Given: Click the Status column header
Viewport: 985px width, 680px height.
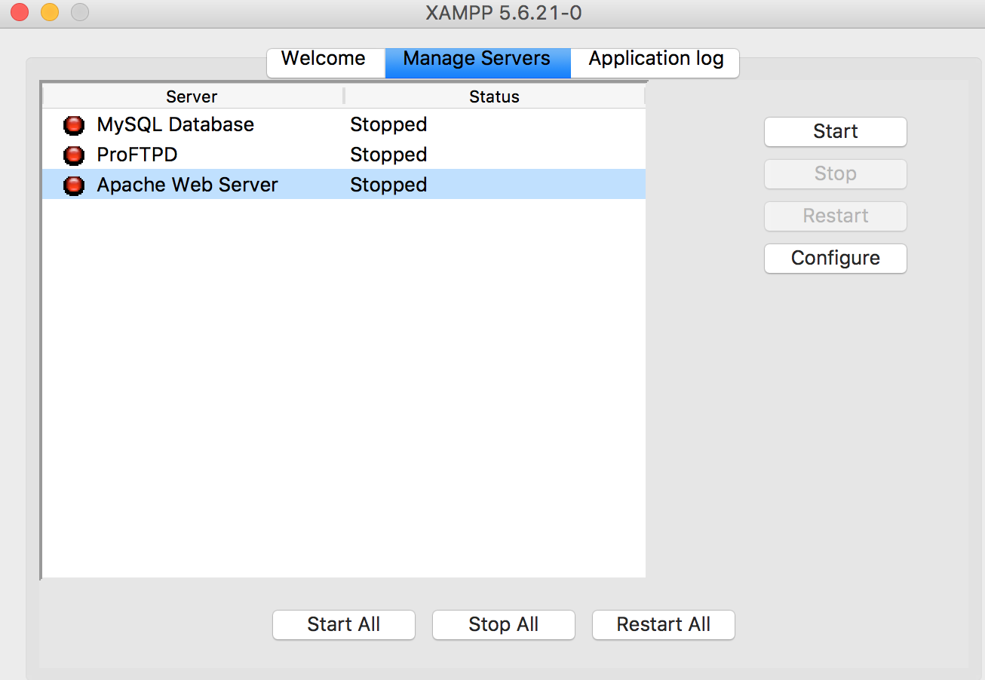Looking at the screenshot, I should pyautogui.click(x=495, y=96).
